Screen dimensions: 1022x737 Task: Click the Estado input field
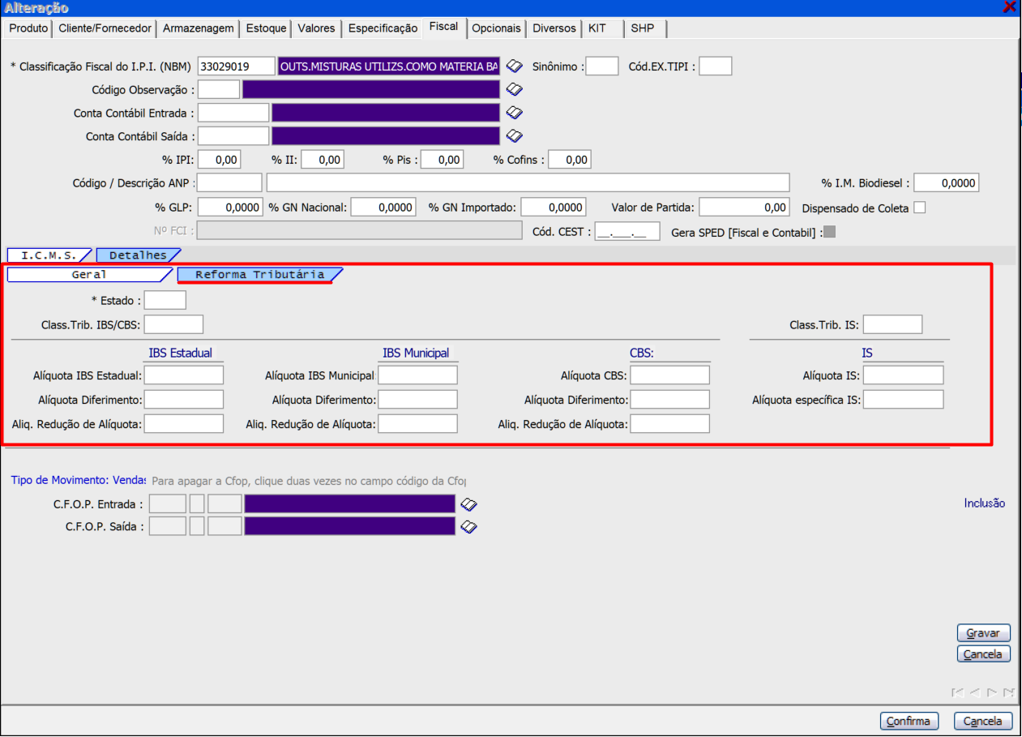[165, 301]
